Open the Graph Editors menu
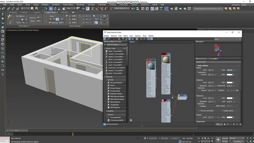Screen dimensions: 254x143 point(68,5)
